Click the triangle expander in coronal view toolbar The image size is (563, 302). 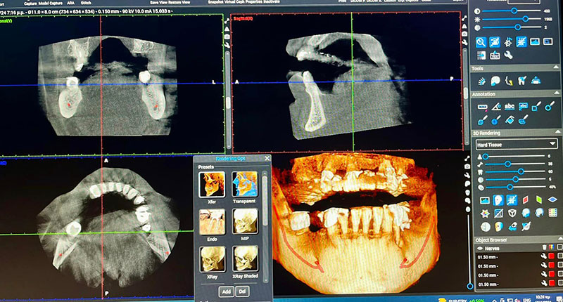point(227,29)
